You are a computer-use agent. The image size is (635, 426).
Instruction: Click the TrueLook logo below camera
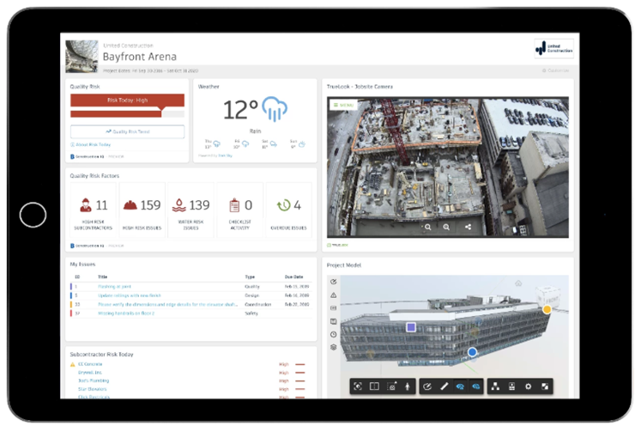pyautogui.click(x=337, y=246)
